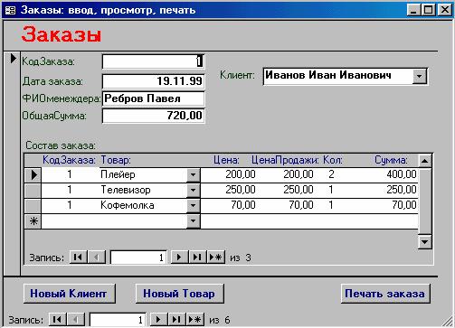
Task: Open product dropdown in the empty new row
Action: [193, 221]
